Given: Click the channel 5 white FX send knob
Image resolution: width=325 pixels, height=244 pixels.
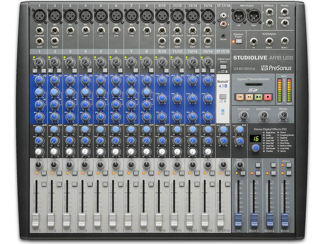Looking at the screenshot, I should coord(100,152).
